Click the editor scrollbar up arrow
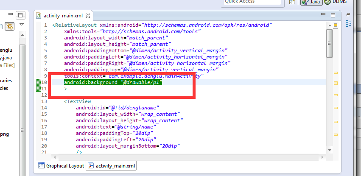361x176 pixels. (330, 25)
